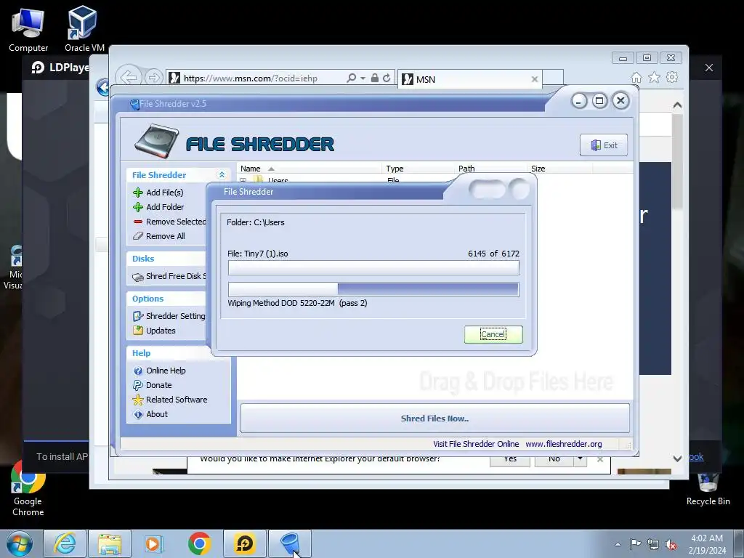Click No on default browser prompt
The image size is (744, 558).
point(554,459)
